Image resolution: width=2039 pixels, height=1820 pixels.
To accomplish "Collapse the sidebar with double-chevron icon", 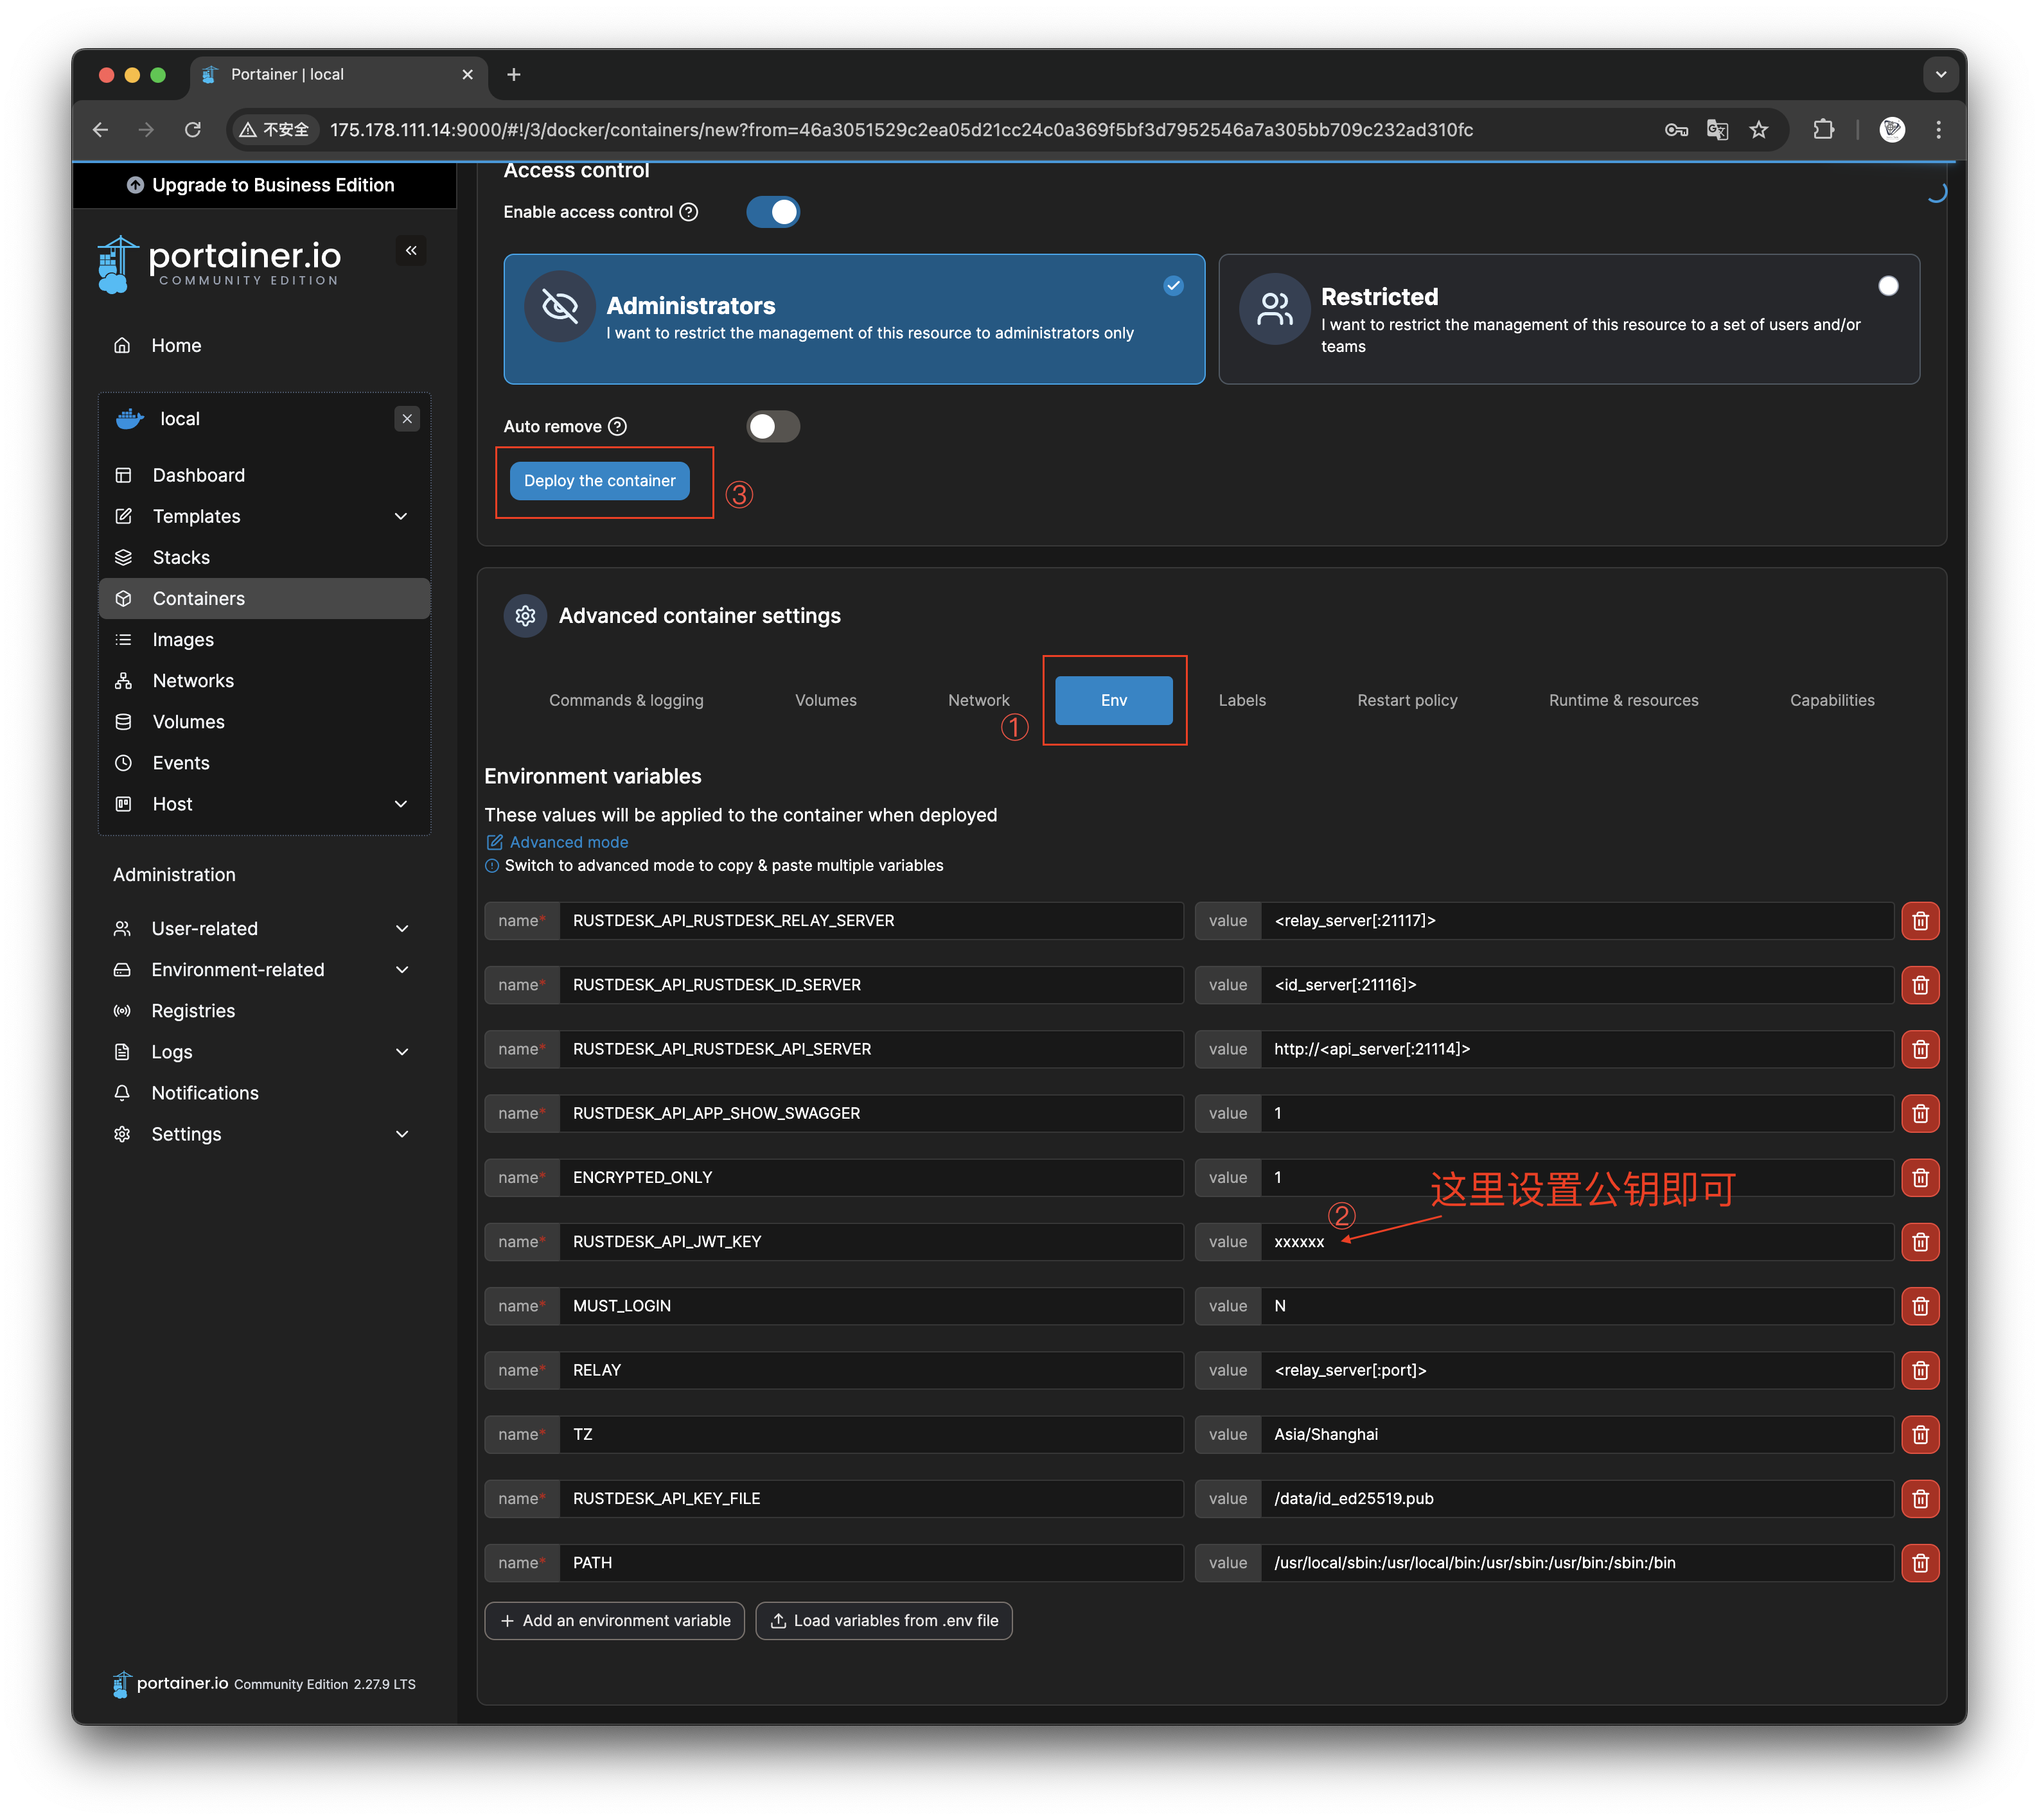I will click(x=411, y=250).
